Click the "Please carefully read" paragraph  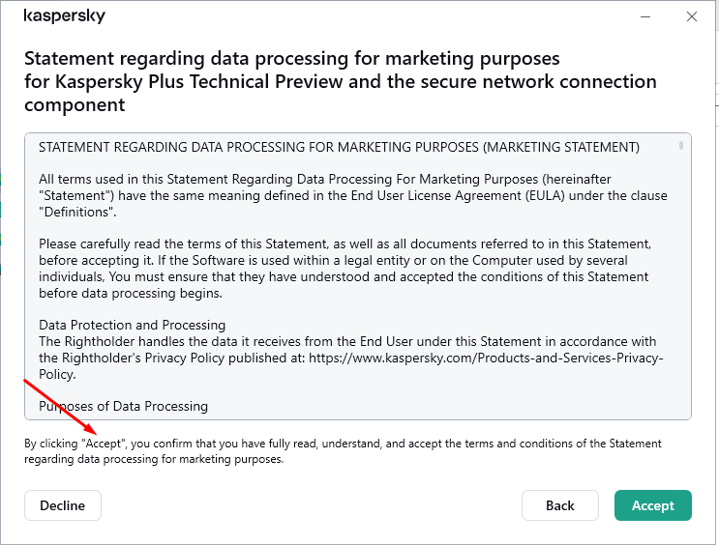click(345, 269)
